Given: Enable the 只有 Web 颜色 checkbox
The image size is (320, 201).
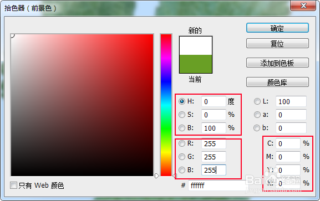Looking at the screenshot, I should [13, 185].
